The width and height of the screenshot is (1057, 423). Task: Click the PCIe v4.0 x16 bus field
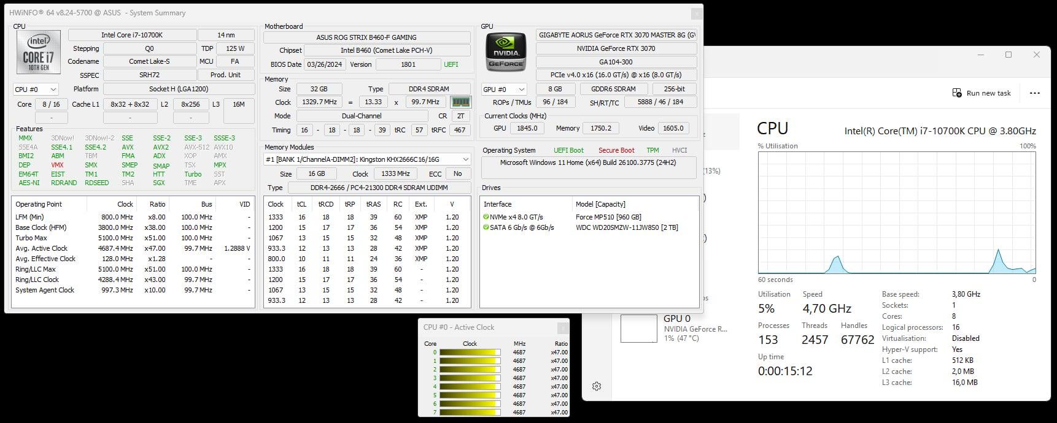[616, 75]
